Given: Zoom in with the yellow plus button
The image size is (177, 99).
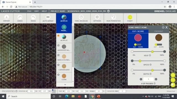Looking at the screenshot, I should pyautogui.click(x=173, y=75).
